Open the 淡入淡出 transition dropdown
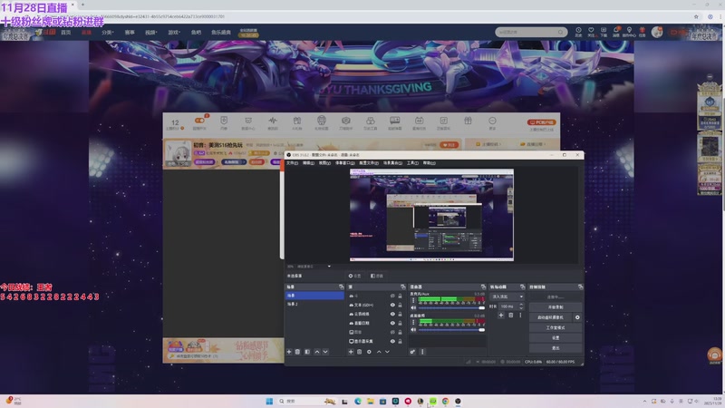This screenshot has height=408, width=725. [x=507, y=296]
